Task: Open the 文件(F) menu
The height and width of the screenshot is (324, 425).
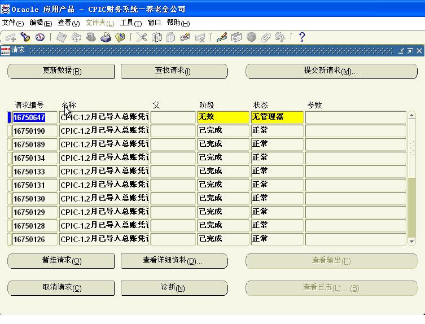Action: pyautogui.click(x=13, y=23)
